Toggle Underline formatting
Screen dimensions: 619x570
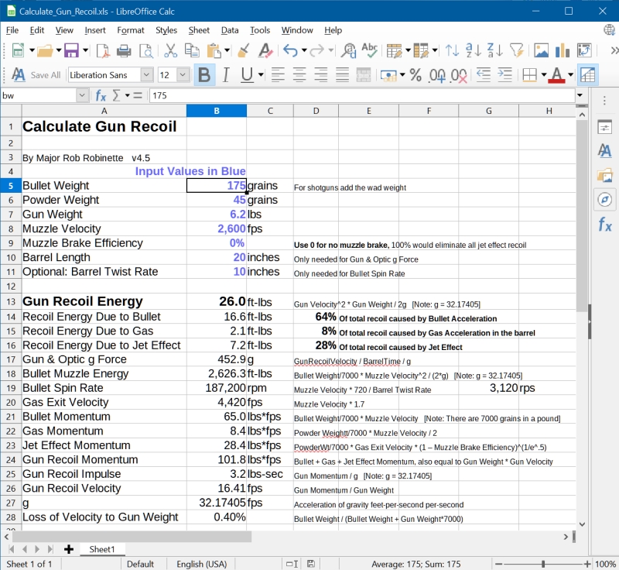pos(246,75)
